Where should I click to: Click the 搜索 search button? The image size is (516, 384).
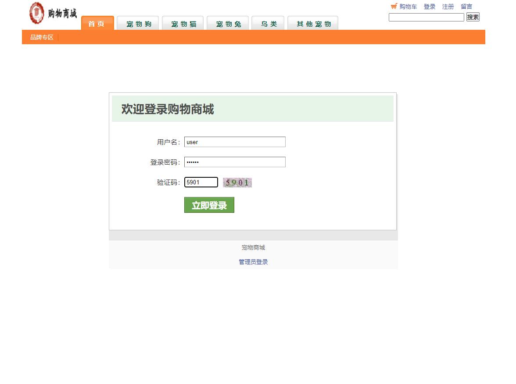[x=473, y=17]
